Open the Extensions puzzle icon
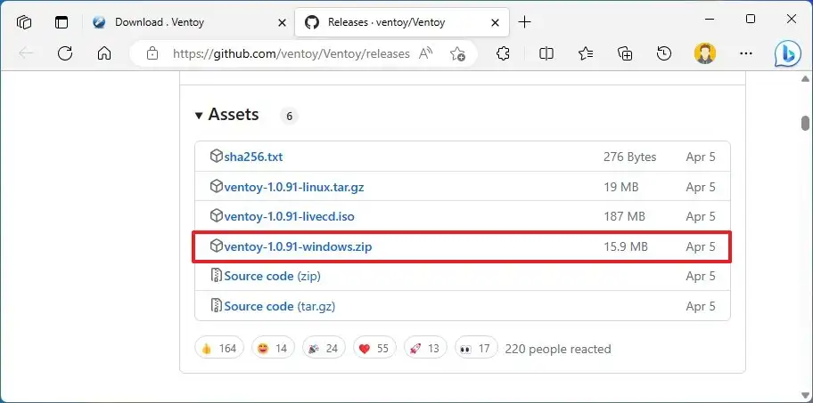The height and width of the screenshot is (403, 813). (503, 53)
